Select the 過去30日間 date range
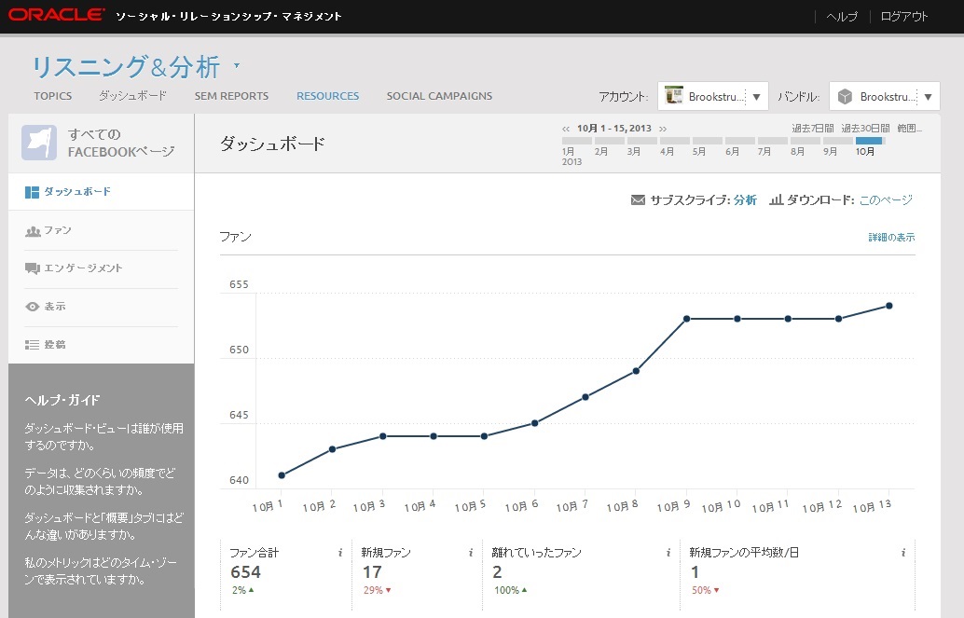 (865, 128)
